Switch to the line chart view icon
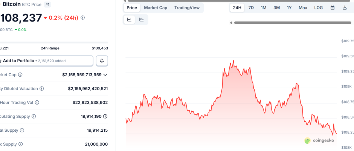354x151 pixels. [x=130, y=20]
